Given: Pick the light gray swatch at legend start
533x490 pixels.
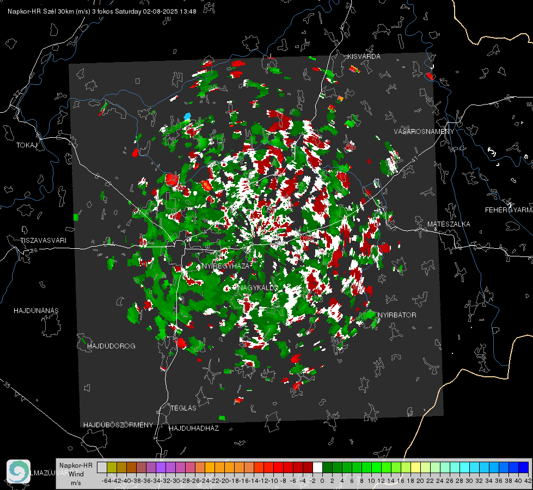Looking at the screenshot, I should point(102,467).
